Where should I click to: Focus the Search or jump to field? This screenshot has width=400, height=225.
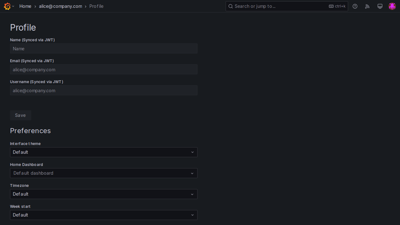(x=287, y=6)
